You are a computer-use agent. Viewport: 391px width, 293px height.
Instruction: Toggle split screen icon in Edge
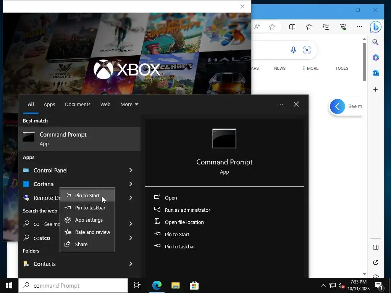point(292,27)
